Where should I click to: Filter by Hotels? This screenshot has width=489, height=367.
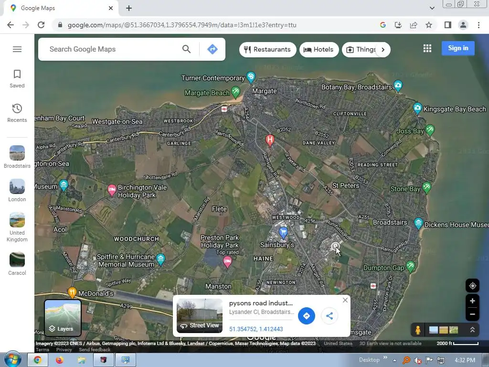319,50
